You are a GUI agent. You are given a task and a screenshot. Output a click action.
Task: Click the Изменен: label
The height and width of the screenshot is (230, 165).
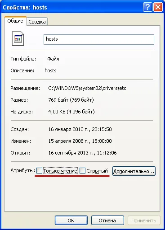coord(21,141)
